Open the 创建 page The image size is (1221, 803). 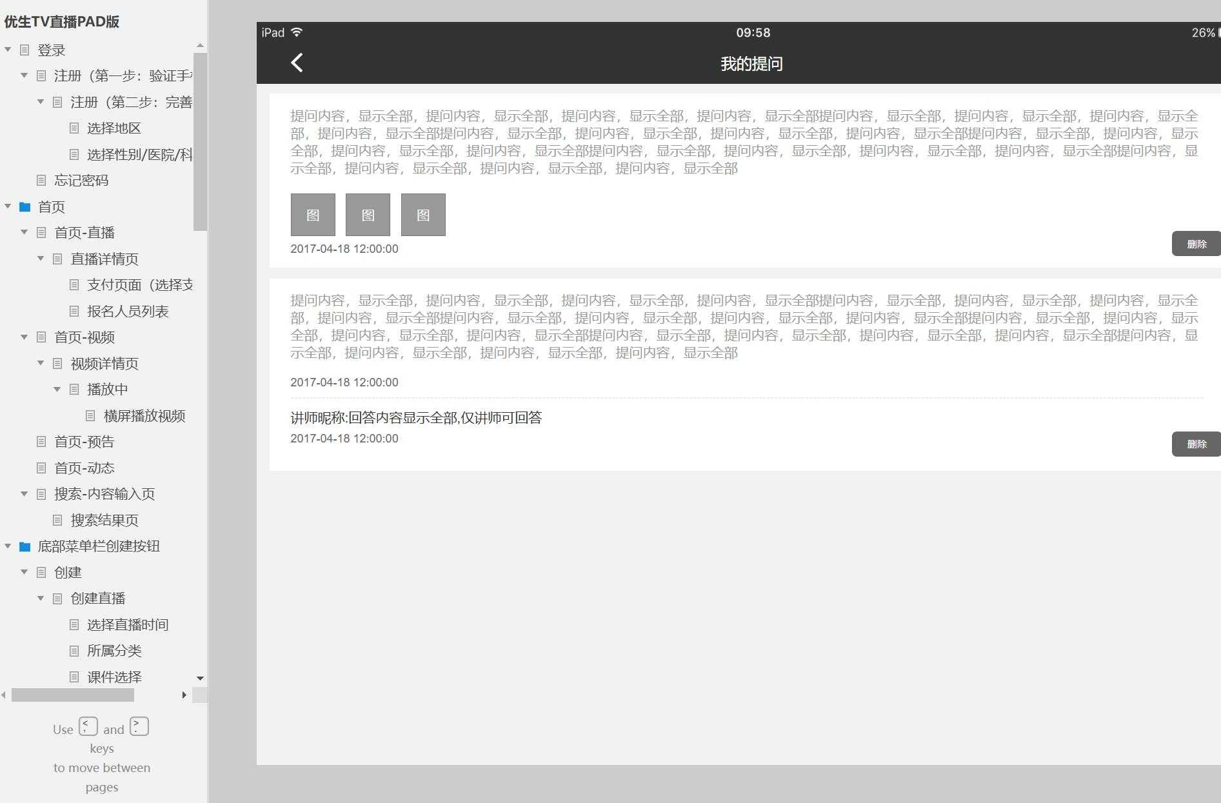(68, 572)
